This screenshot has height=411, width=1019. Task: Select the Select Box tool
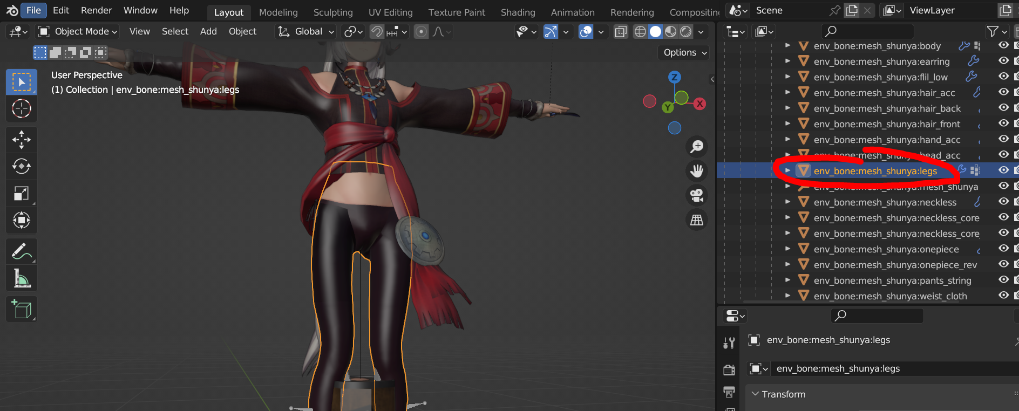(22, 82)
